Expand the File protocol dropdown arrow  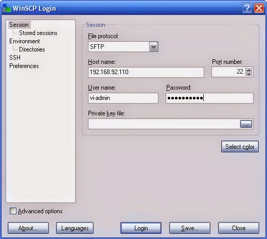click(x=153, y=47)
